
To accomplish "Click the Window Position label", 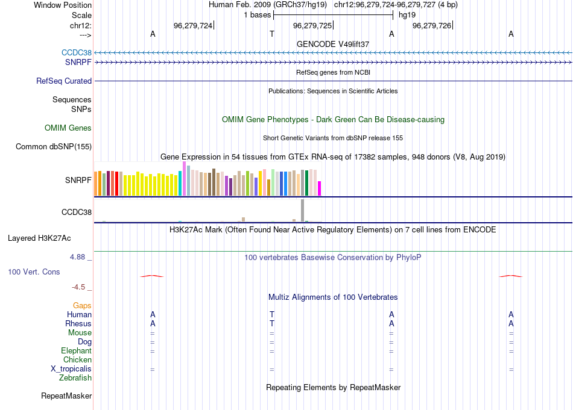I will coord(63,5).
